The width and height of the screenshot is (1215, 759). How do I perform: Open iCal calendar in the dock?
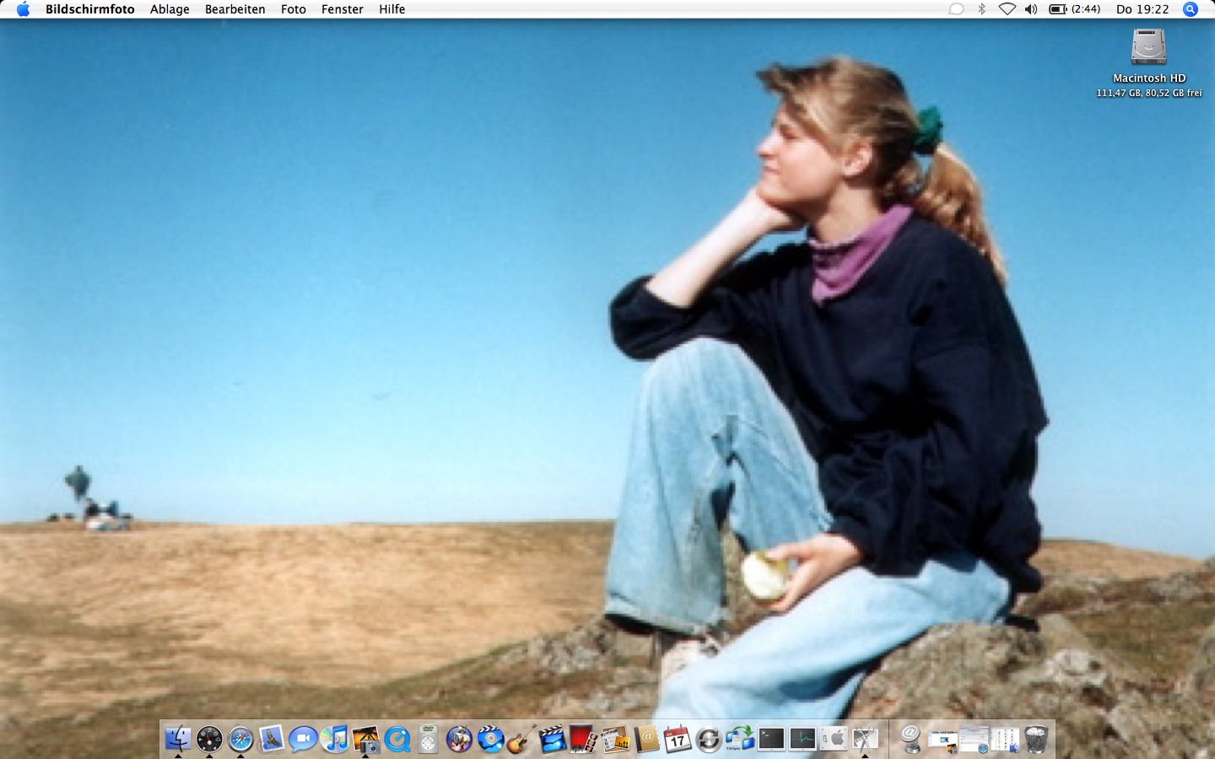(x=678, y=740)
